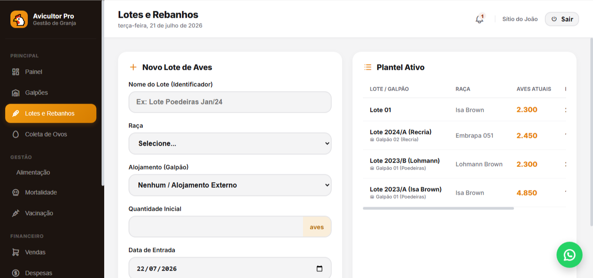Click the Plantel Ativo horizontal scrollbar
This screenshot has width=593, height=278.
(x=438, y=209)
